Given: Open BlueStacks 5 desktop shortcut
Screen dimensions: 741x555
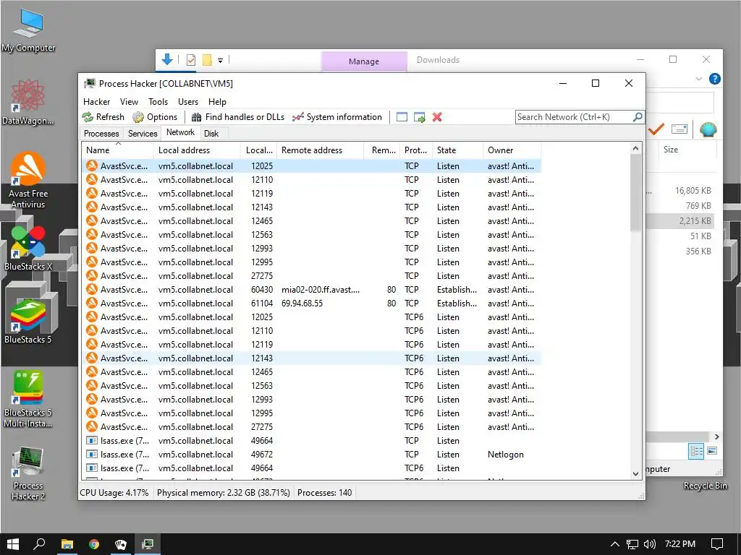Looking at the screenshot, I should tap(28, 322).
